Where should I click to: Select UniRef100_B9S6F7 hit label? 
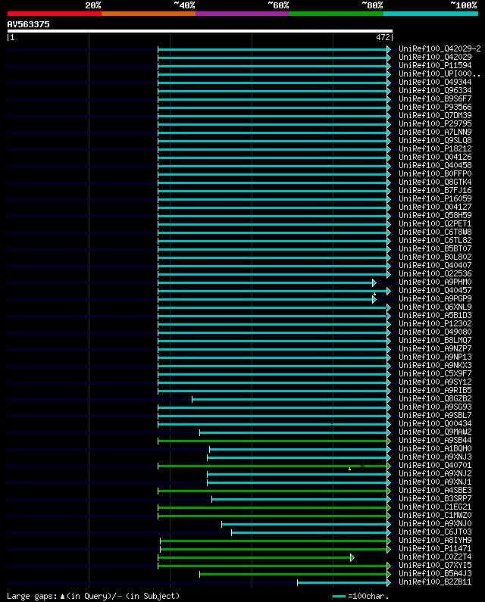[435, 99]
